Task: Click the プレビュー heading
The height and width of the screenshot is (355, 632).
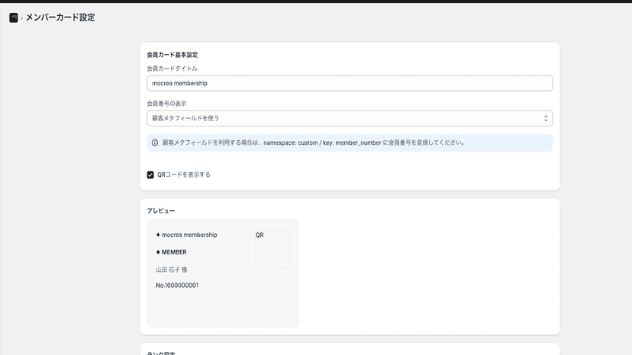Action: [x=161, y=210]
